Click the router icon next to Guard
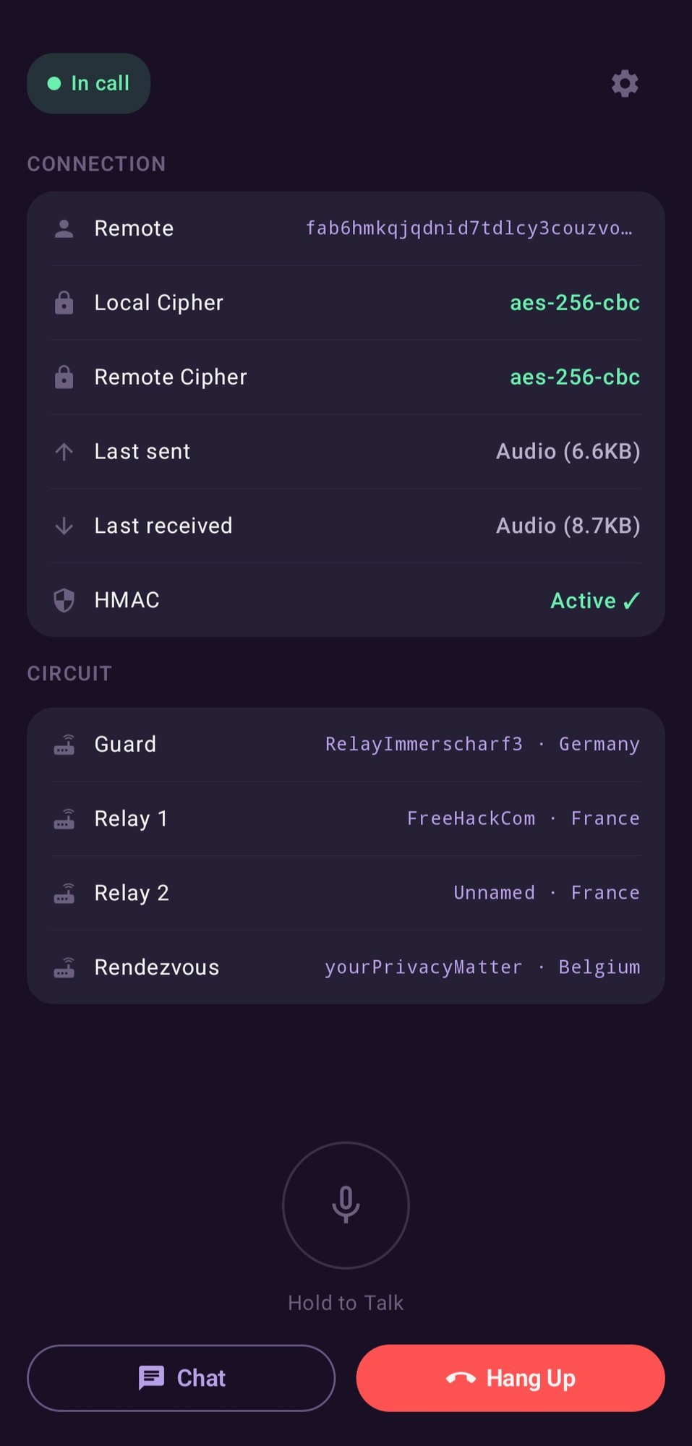 [x=64, y=745]
